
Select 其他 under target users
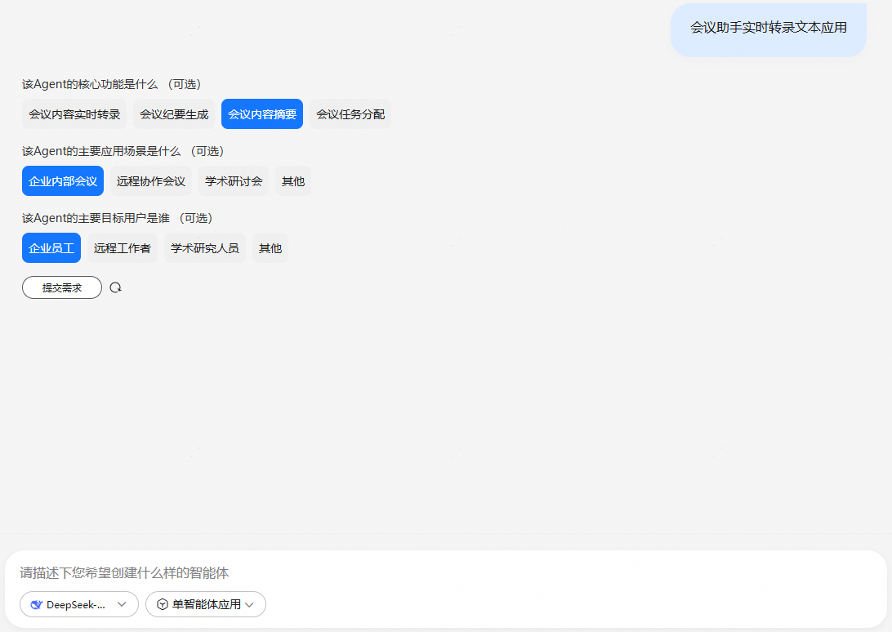[x=270, y=248]
